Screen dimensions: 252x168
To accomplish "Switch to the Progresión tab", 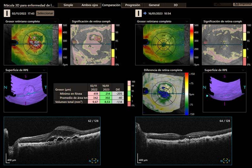I will (132, 5).
